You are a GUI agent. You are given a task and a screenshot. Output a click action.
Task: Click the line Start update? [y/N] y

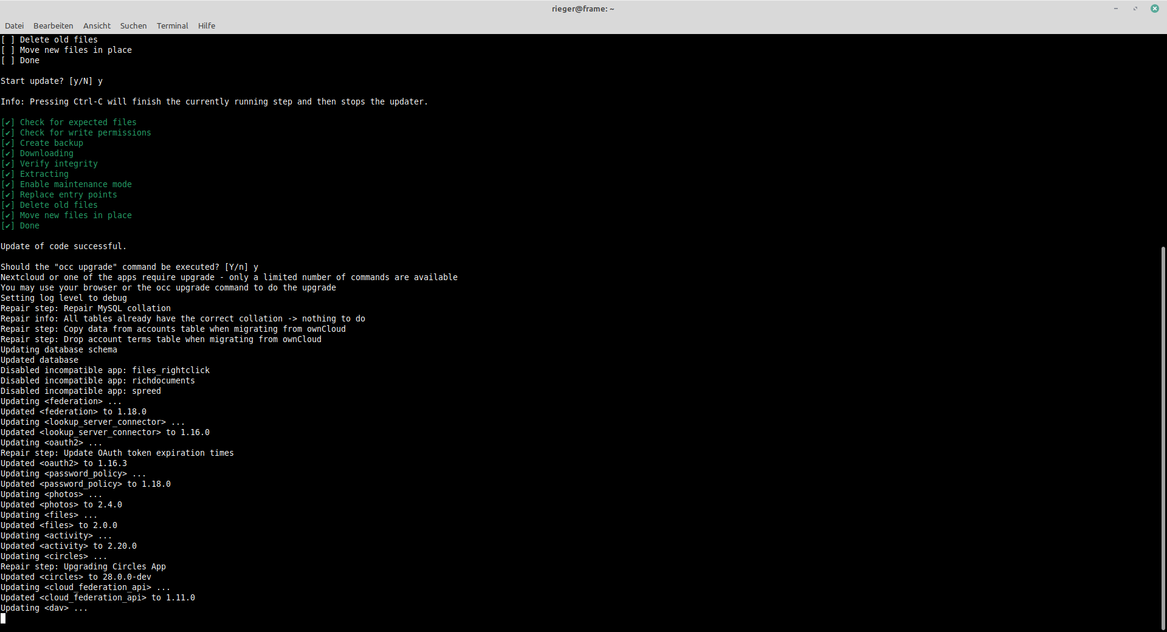[x=52, y=81]
